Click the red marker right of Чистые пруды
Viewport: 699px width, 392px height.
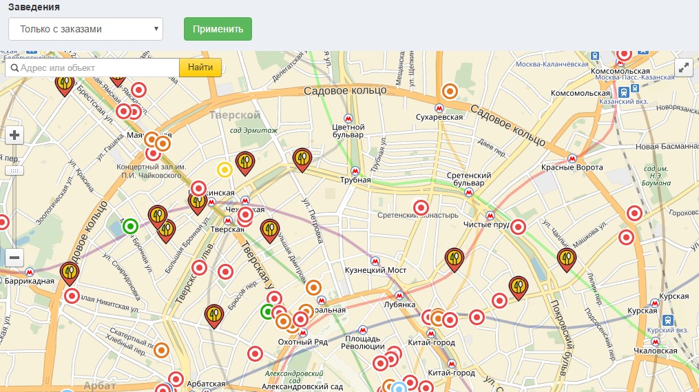coord(519,227)
